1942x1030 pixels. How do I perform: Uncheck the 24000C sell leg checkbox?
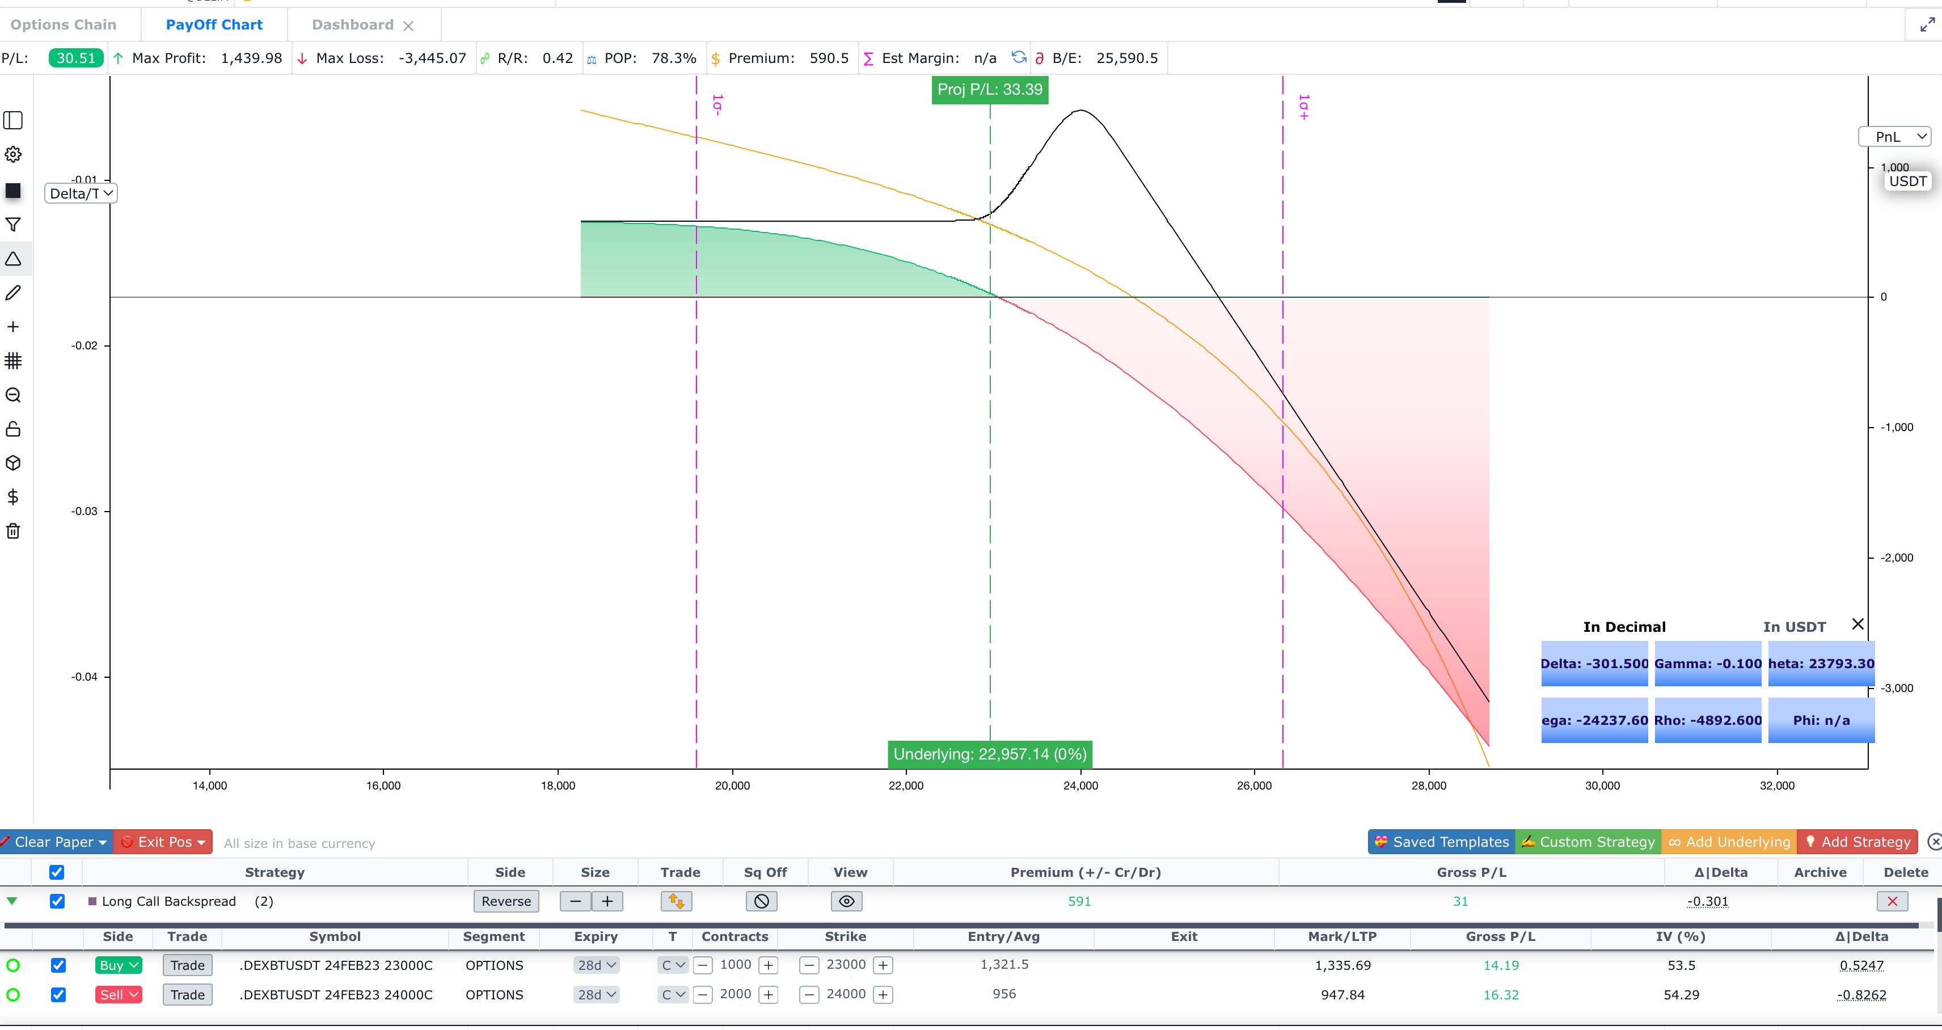click(58, 995)
